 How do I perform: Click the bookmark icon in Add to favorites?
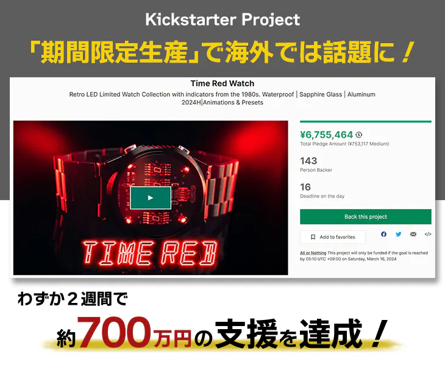tap(313, 237)
